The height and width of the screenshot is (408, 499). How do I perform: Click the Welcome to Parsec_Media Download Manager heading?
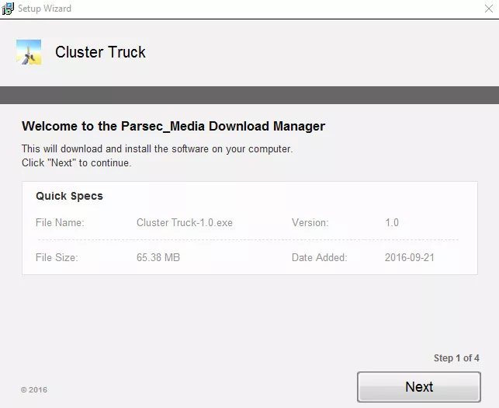pyautogui.click(x=173, y=126)
